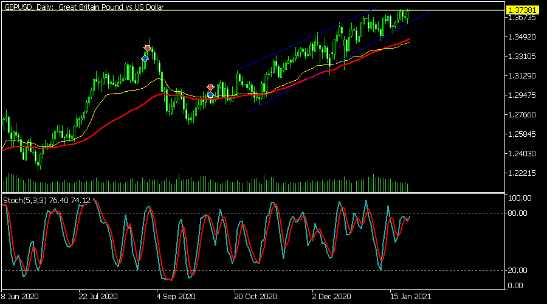The image size is (547, 304).
Task: Click the blue up arrow below the August peak
Action: point(145,58)
